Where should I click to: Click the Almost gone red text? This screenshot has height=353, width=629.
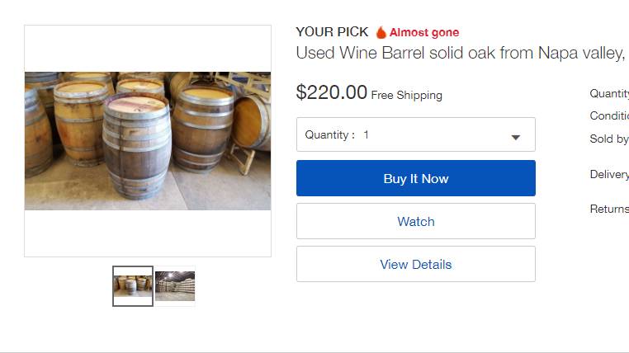[424, 32]
